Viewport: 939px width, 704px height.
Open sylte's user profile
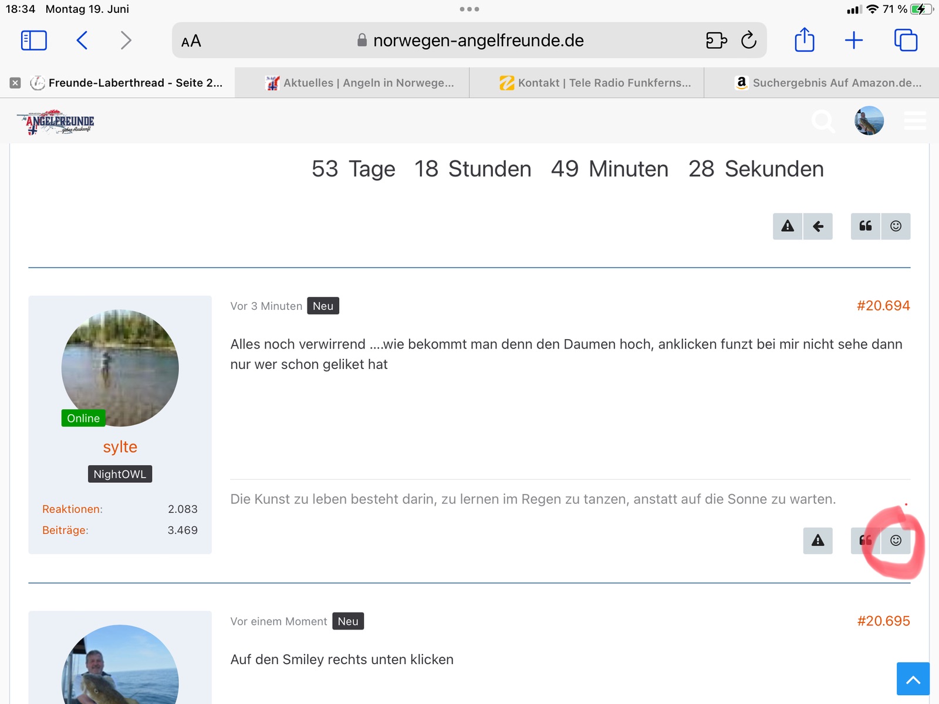[120, 447]
